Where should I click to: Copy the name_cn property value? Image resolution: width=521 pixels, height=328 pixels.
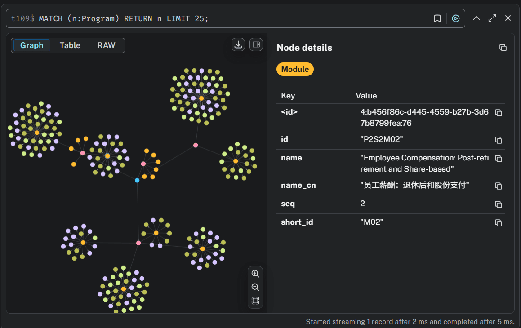click(x=499, y=186)
